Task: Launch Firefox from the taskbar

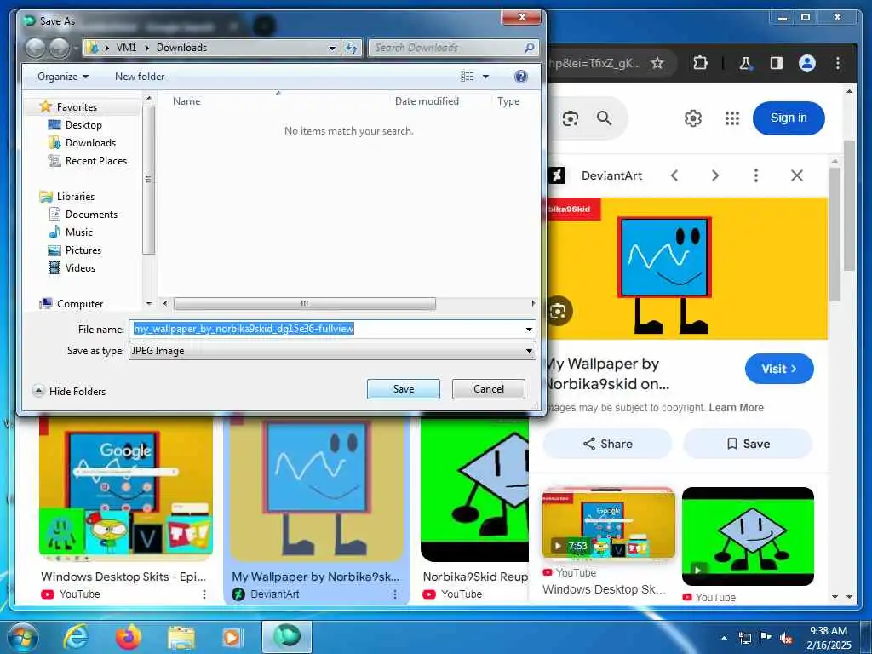Action: (x=129, y=637)
